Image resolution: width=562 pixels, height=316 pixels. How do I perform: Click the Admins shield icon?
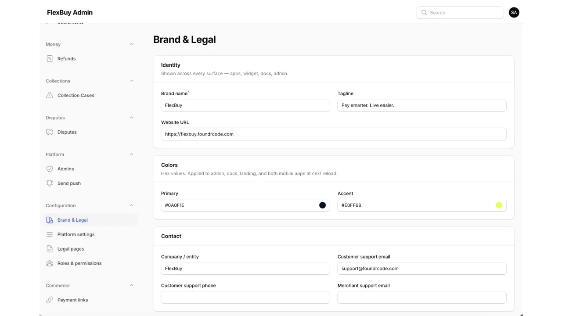pos(50,169)
